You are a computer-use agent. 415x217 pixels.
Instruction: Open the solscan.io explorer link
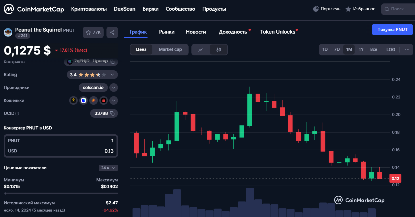(93, 88)
